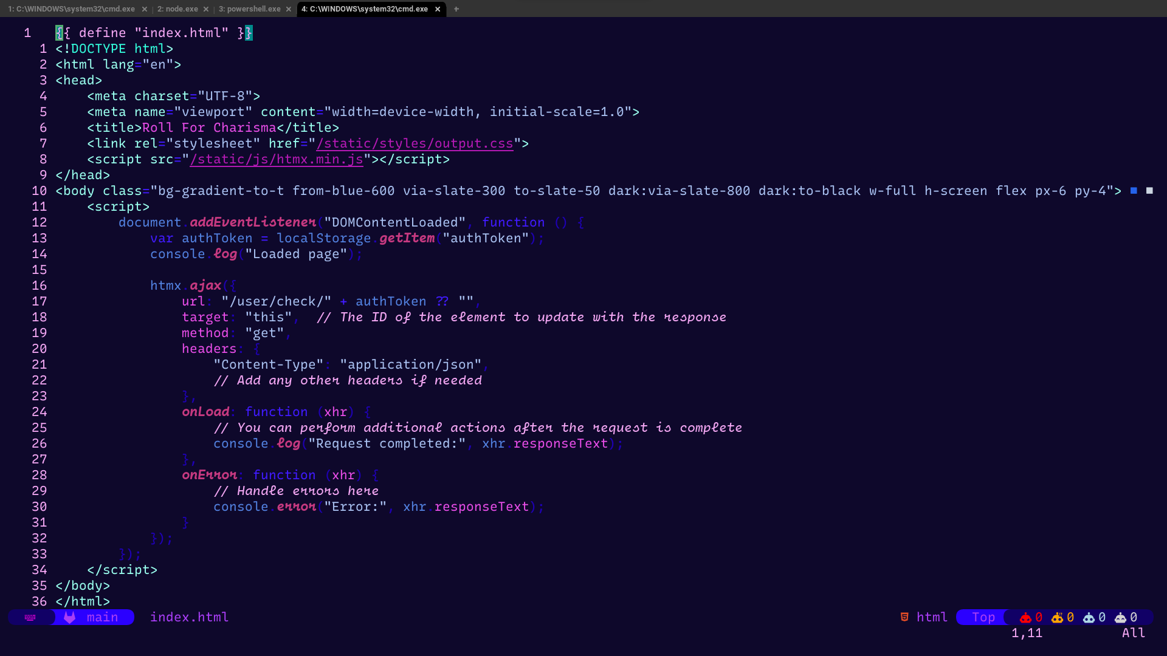Click the Top scroll position indicator
Screen dimensions: 1167x656
[983, 617]
